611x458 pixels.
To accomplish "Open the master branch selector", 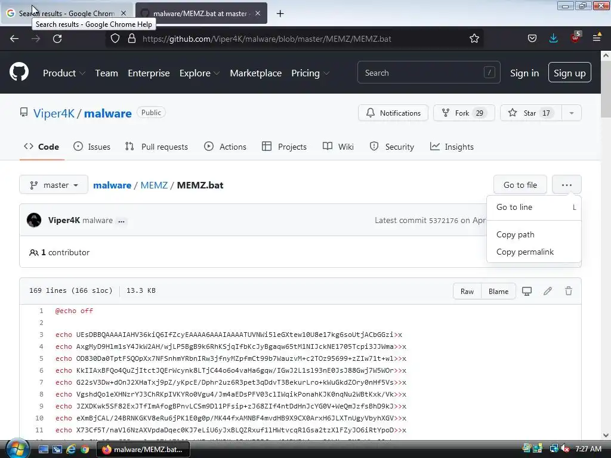I will click(x=53, y=185).
